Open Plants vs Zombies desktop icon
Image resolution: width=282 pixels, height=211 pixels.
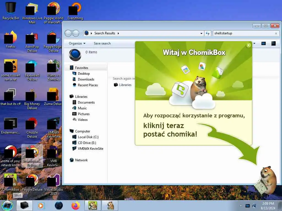(53, 70)
